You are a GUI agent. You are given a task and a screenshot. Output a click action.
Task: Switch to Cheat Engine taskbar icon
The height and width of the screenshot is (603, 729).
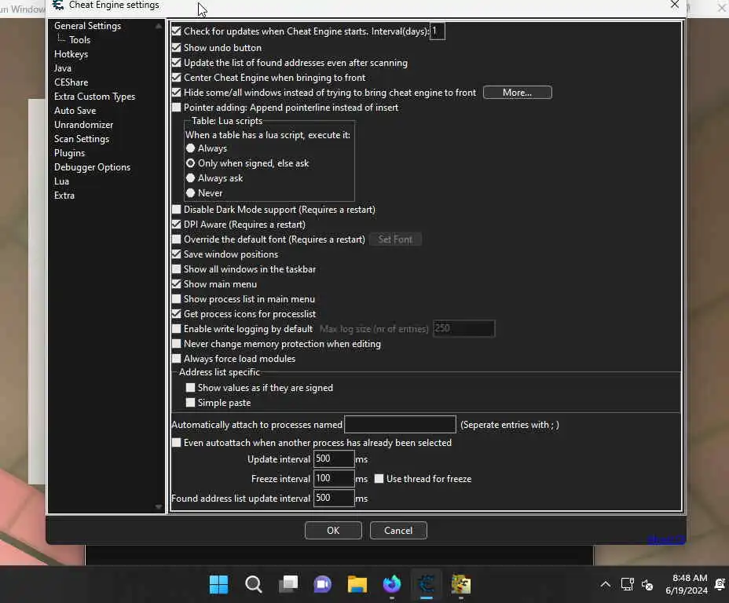tap(427, 584)
